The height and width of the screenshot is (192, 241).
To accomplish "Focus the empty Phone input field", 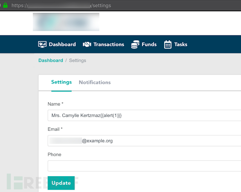I will tap(144, 166).
